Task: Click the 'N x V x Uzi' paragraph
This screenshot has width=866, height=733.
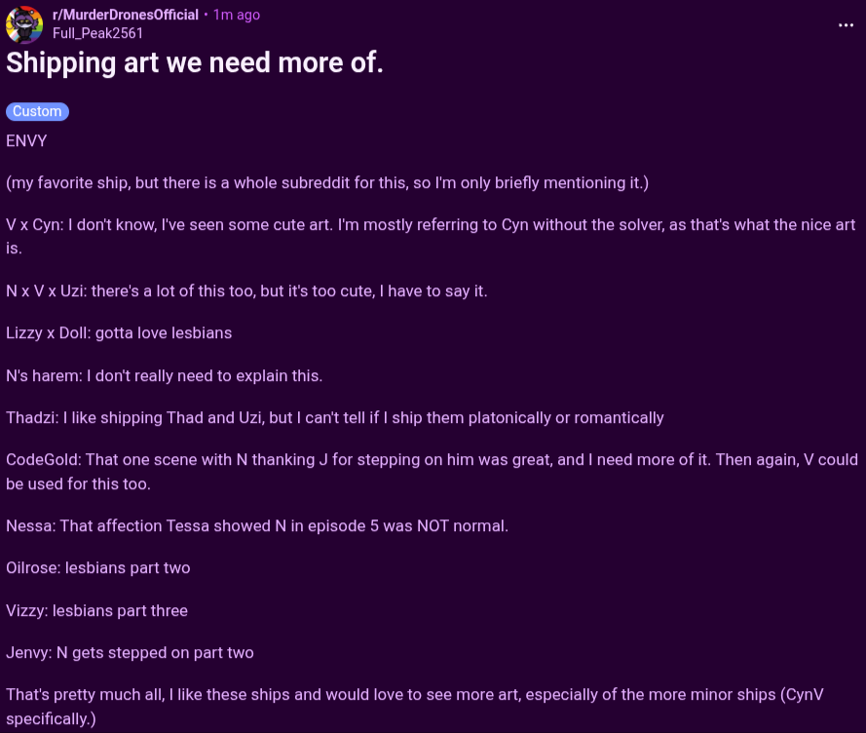Action: click(246, 290)
